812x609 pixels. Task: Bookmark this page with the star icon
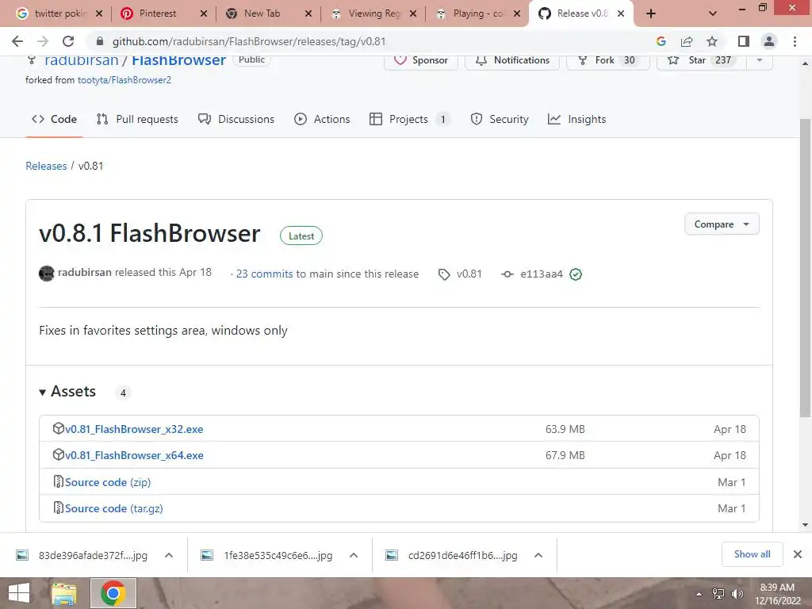pyautogui.click(x=712, y=41)
